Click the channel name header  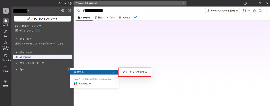pyautogui.click(x=93, y=10)
